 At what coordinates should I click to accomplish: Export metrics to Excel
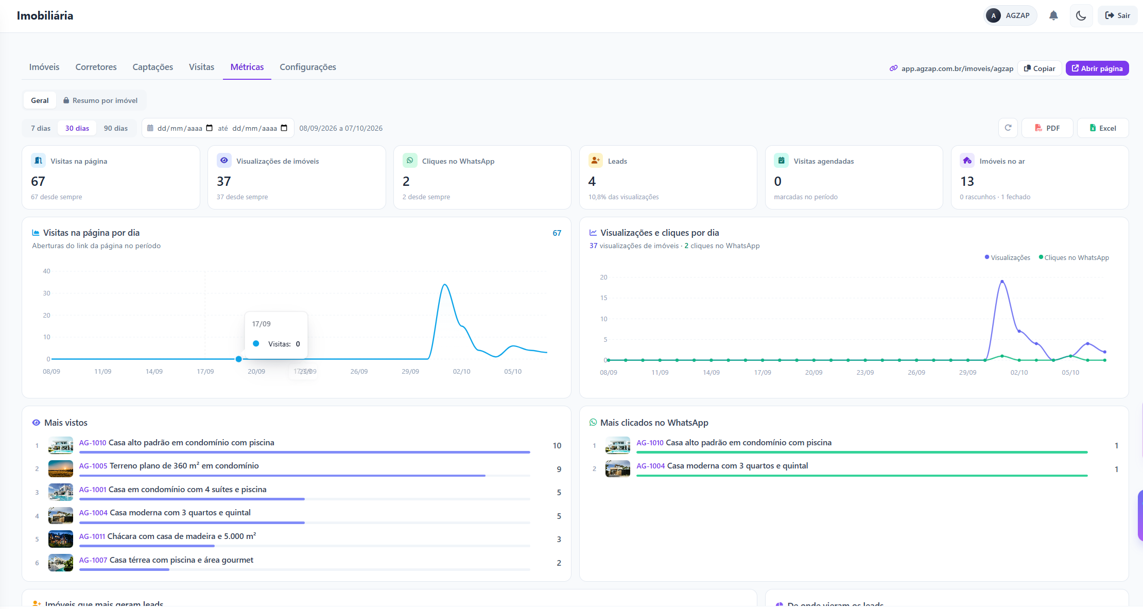(x=1103, y=128)
